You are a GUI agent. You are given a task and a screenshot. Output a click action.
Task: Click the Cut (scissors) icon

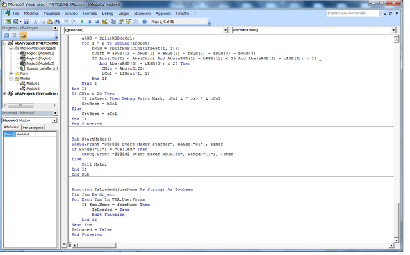(x=35, y=22)
